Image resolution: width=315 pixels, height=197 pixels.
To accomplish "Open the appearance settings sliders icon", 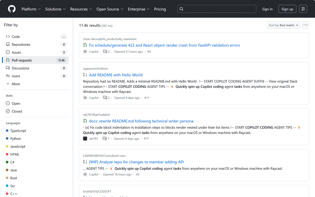I will (x=303, y=9).
